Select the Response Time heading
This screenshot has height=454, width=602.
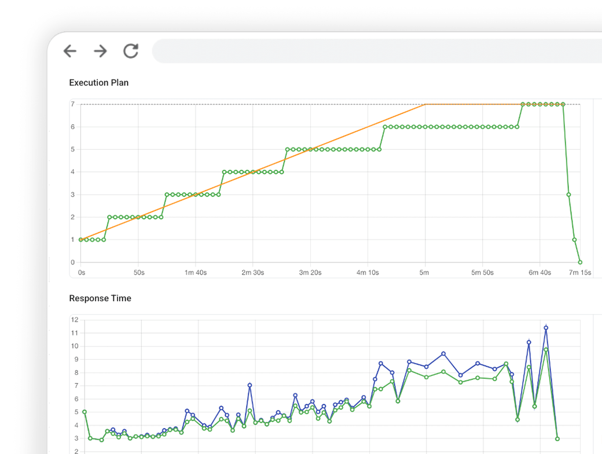point(100,298)
